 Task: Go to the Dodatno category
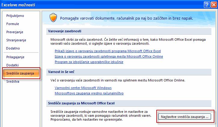(x=13, y=48)
